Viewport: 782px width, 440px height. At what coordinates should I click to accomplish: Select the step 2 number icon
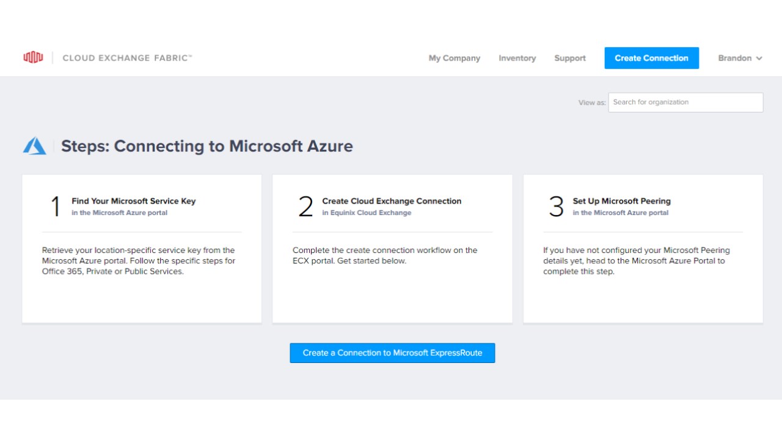pos(305,207)
